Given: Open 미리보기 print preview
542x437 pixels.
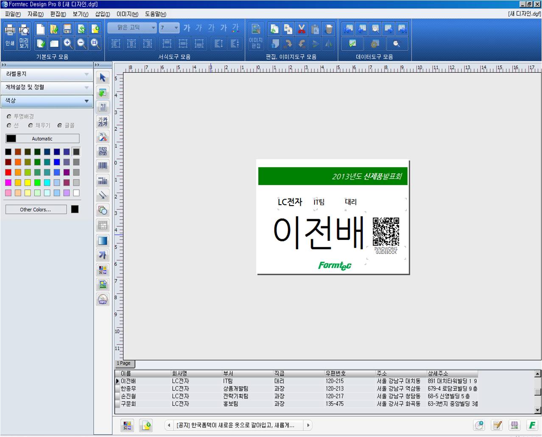Looking at the screenshot, I should pos(24,36).
